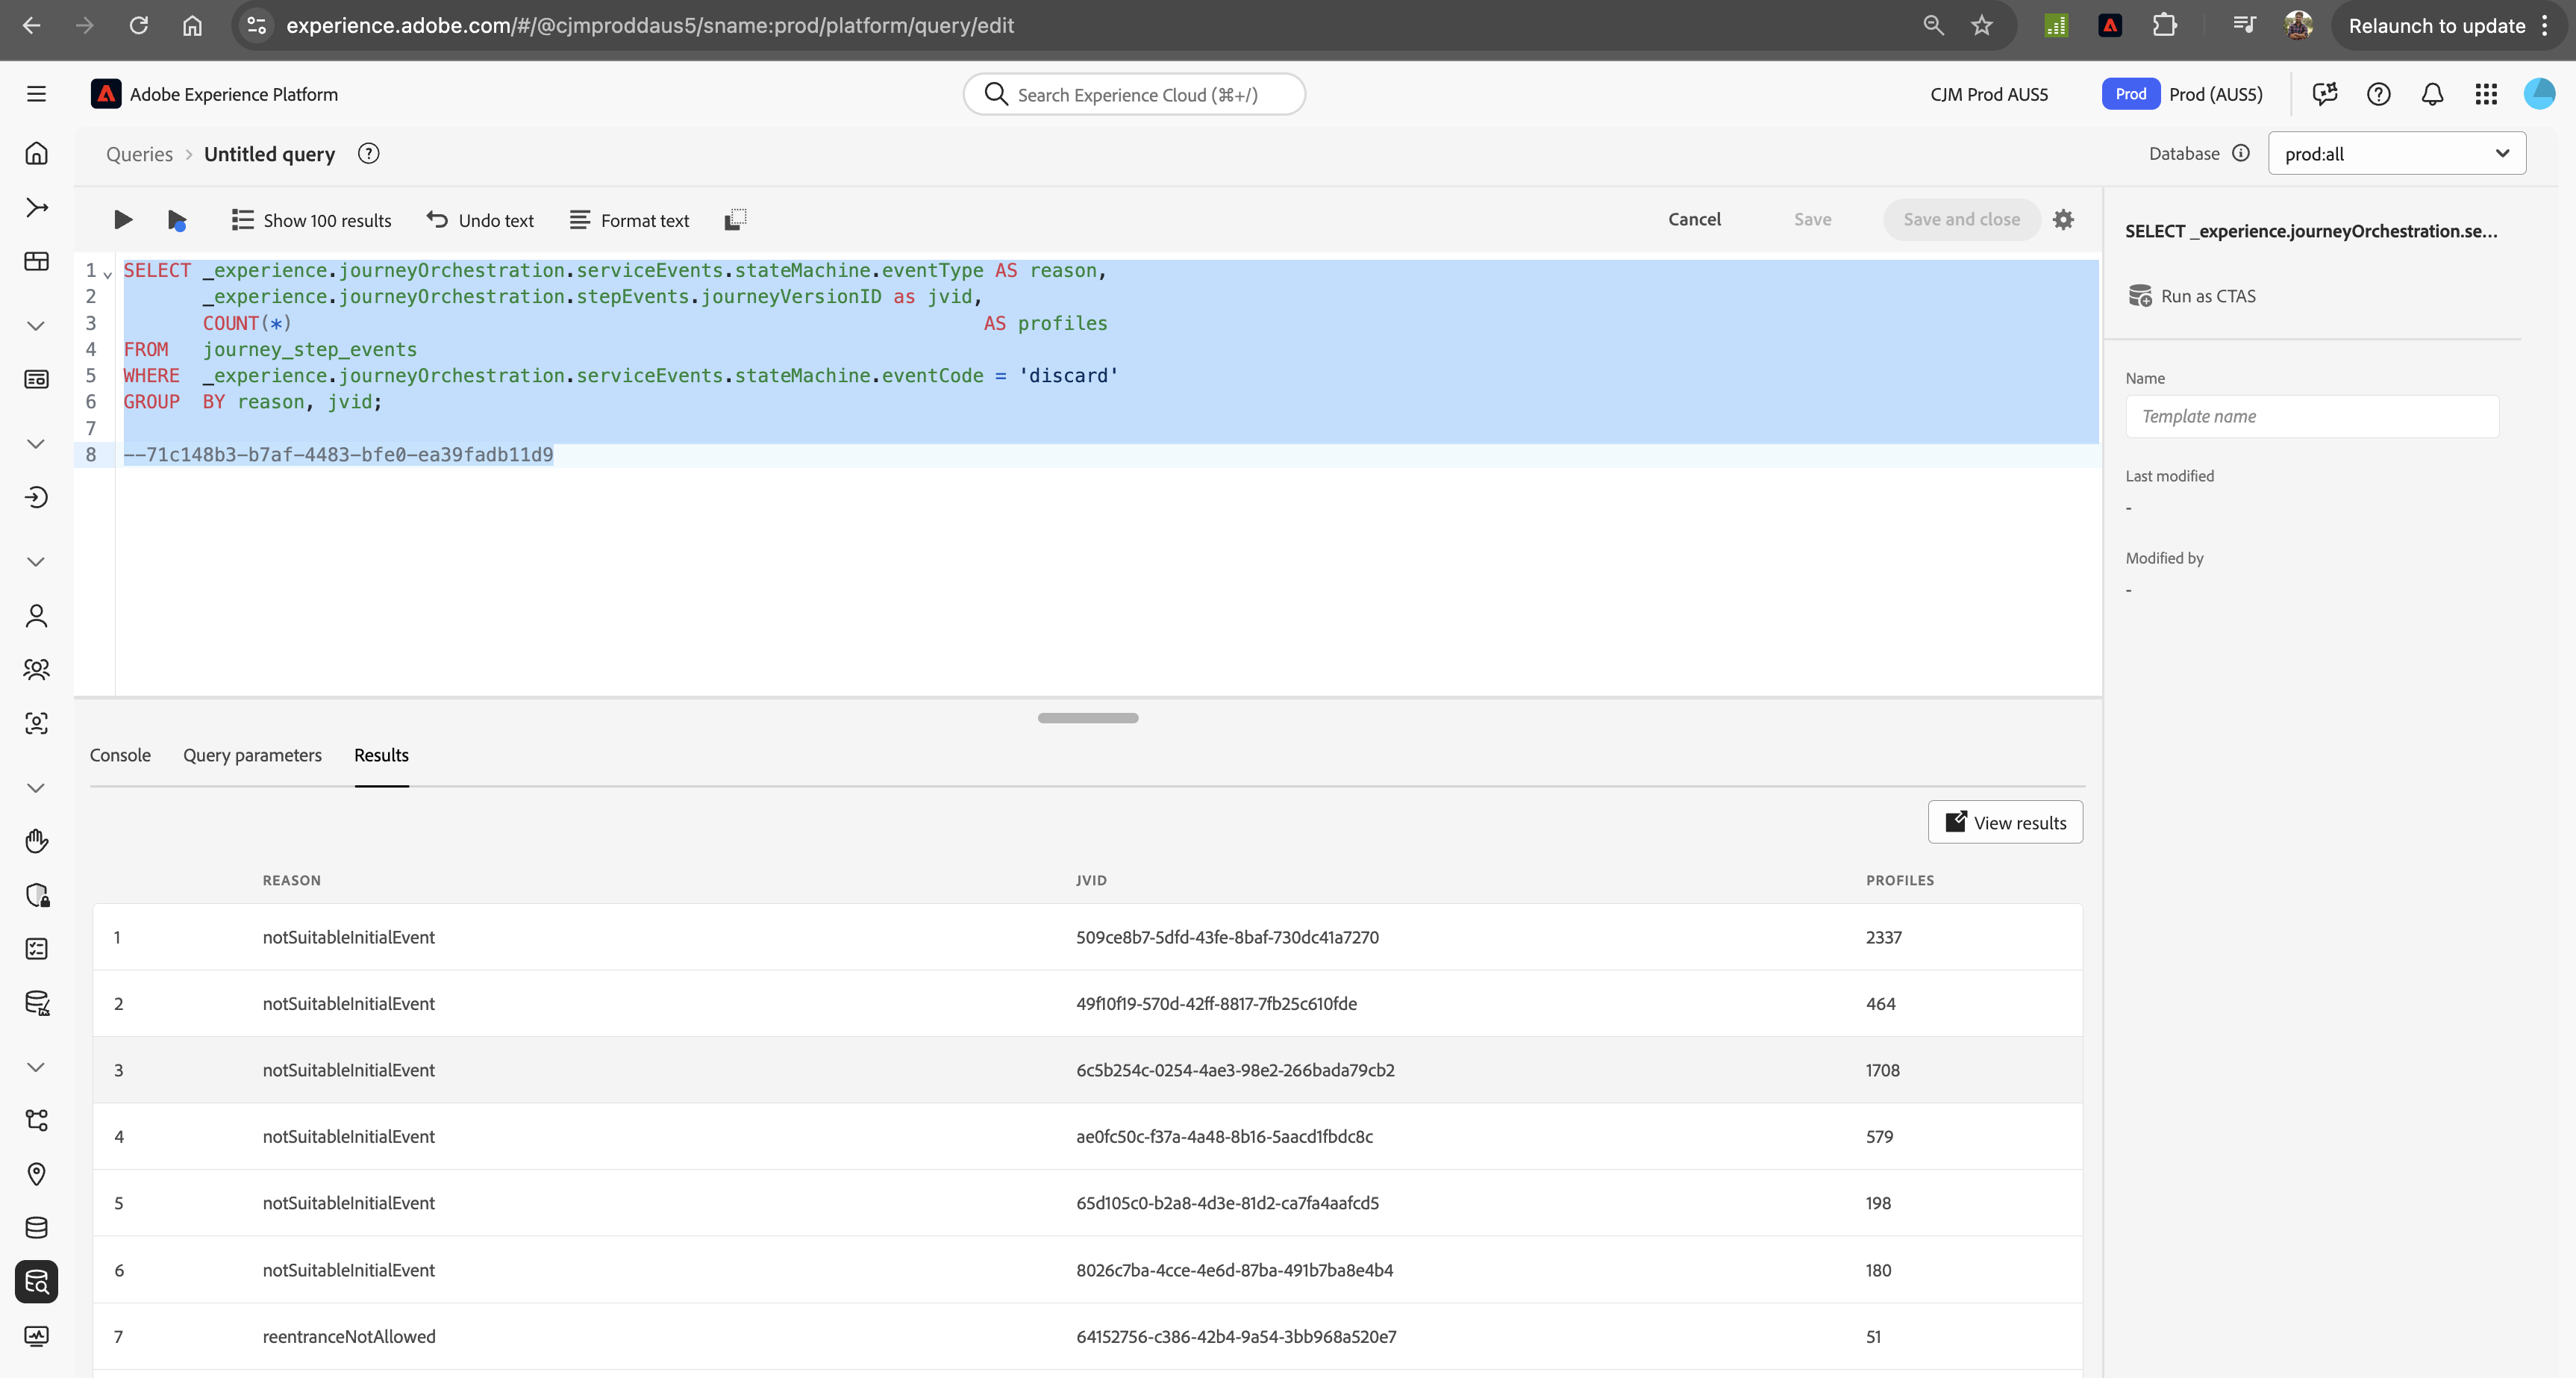Click the query settings gear icon
The width and height of the screenshot is (2576, 1378).
pos(2064,219)
